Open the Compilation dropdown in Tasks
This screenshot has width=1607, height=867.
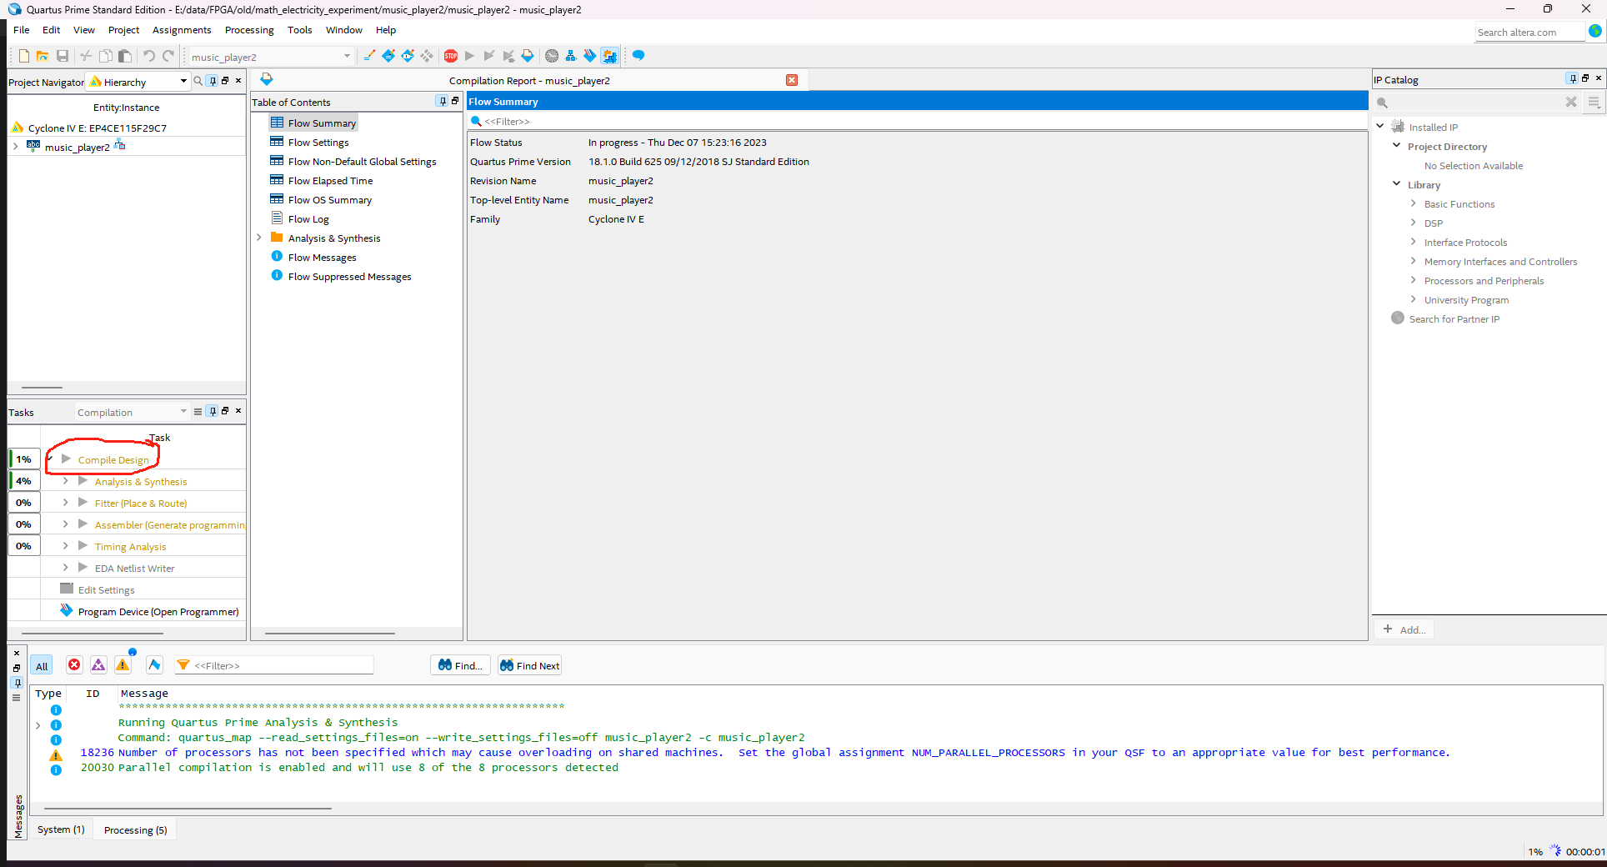(132, 412)
